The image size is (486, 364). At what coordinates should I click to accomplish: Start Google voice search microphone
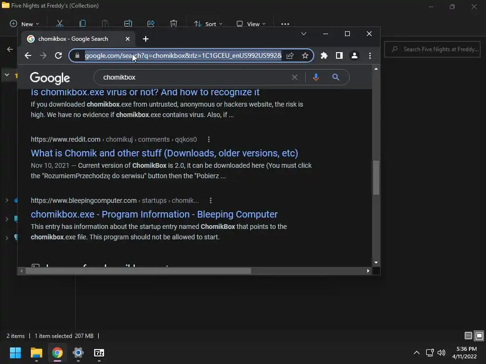pos(316,77)
